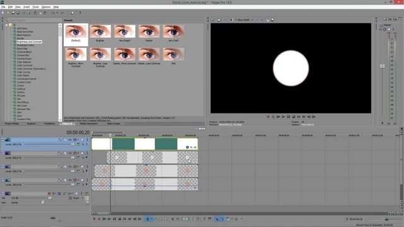Minimize the first video track header
Viewport: 404px width, 227px height.
click(3, 139)
